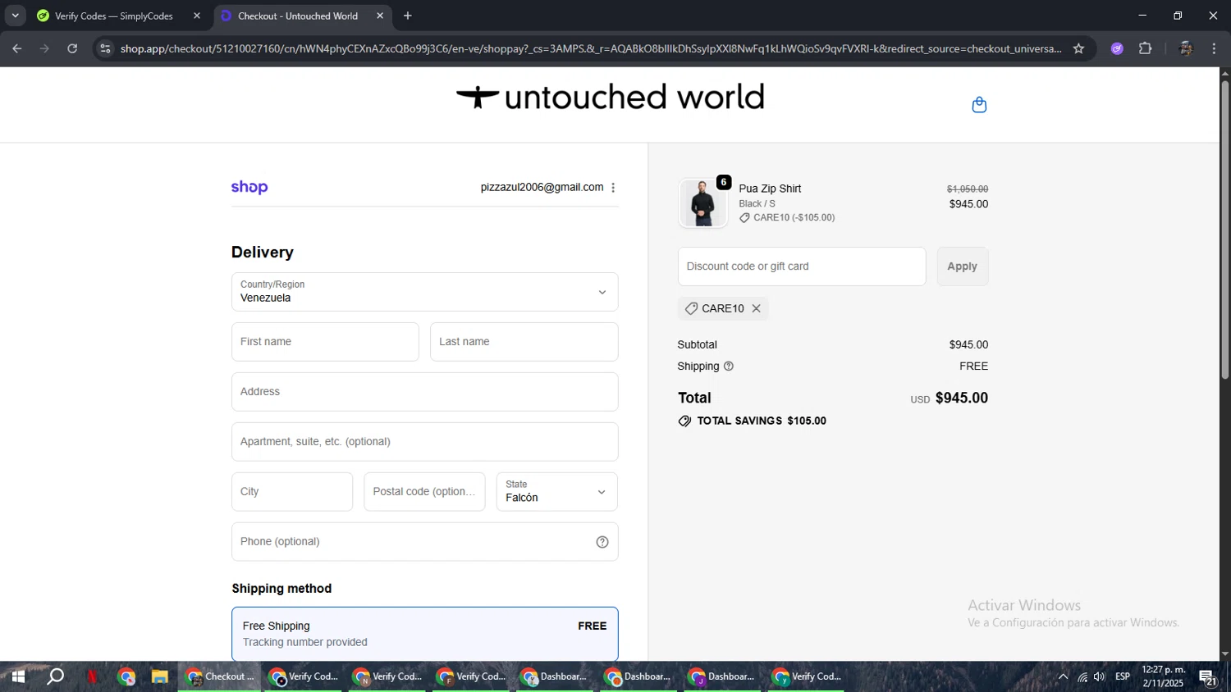
Task: Click the Address input field
Action: pyautogui.click(x=424, y=392)
